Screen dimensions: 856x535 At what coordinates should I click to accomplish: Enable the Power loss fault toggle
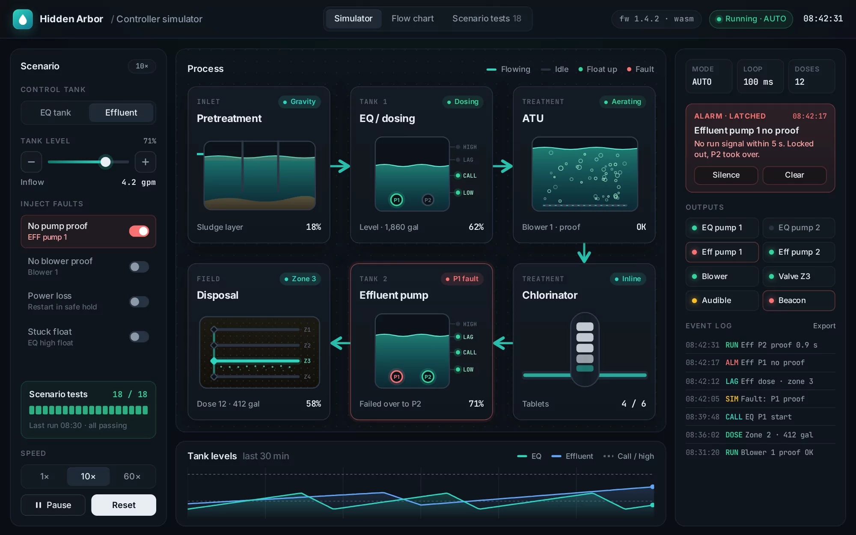click(x=139, y=302)
